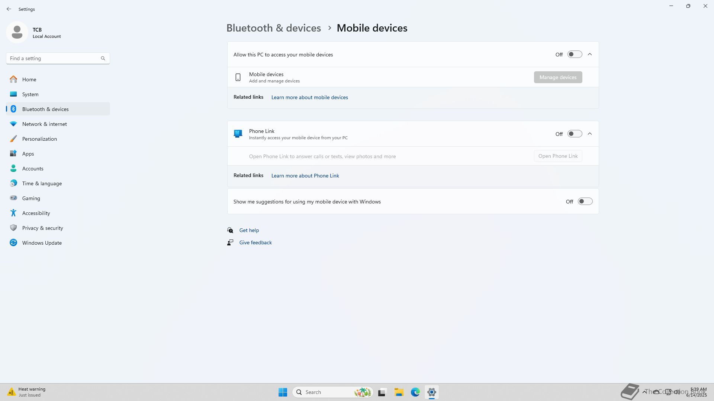Click the Accessibility figure icon
Image resolution: width=714 pixels, height=401 pixels.
click(13, 213)
